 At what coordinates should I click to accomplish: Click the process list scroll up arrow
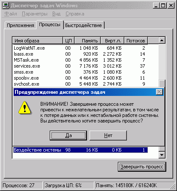pyautogui.click(x=162, y=40)
